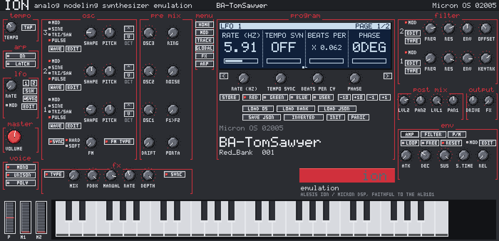Go to the next display page arrow
The image size is (499, 241).
(x=387, y=76)
